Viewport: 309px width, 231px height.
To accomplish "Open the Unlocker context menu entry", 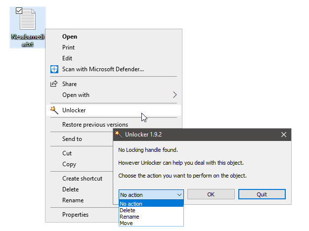I will (114, 110).
